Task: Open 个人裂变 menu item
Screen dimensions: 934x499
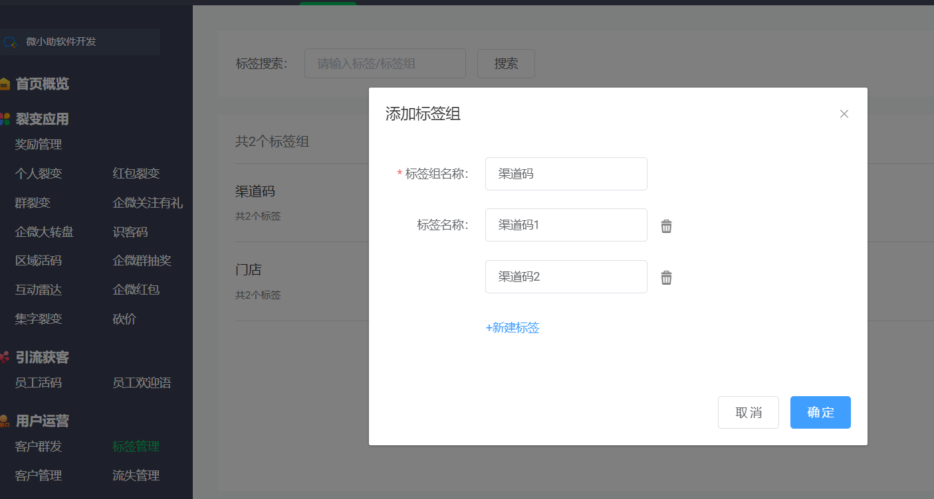Action: 39,174
